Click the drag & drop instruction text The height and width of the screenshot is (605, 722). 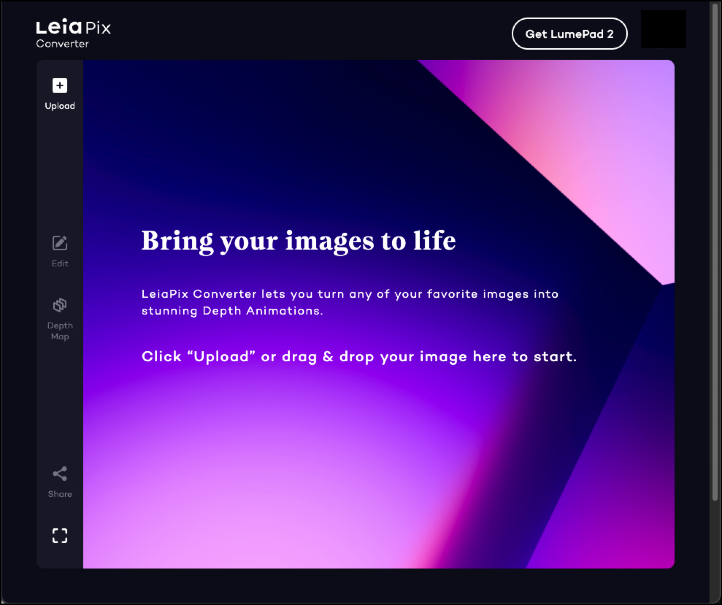pyautogui.click(x=359, y=357)
